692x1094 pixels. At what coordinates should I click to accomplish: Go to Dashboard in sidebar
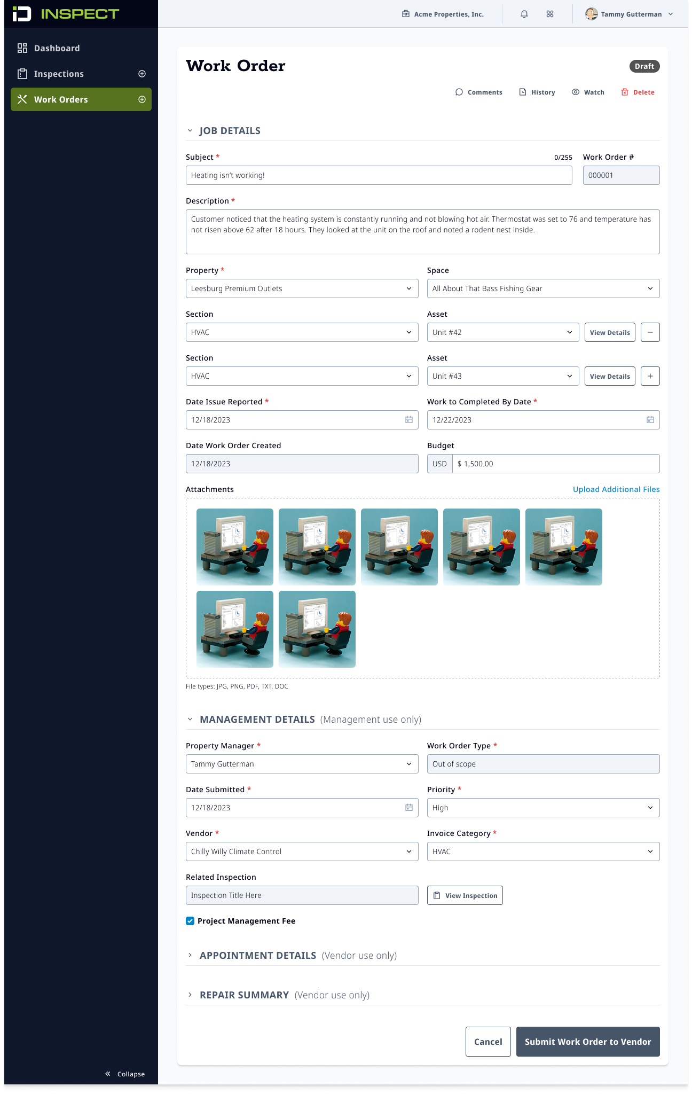click(x=81, y=48)
